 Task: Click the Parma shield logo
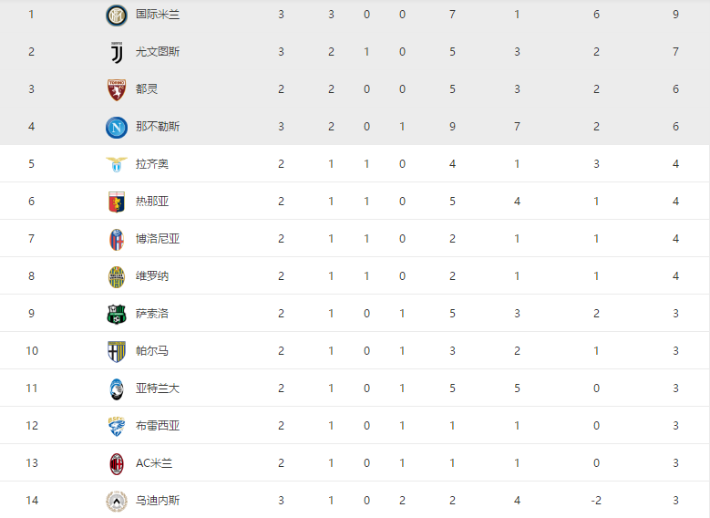117,352
